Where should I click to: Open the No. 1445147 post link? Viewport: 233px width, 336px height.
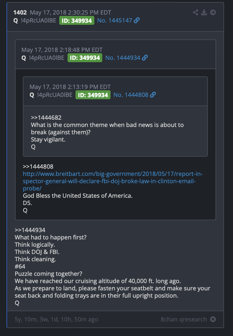point(115,21)
